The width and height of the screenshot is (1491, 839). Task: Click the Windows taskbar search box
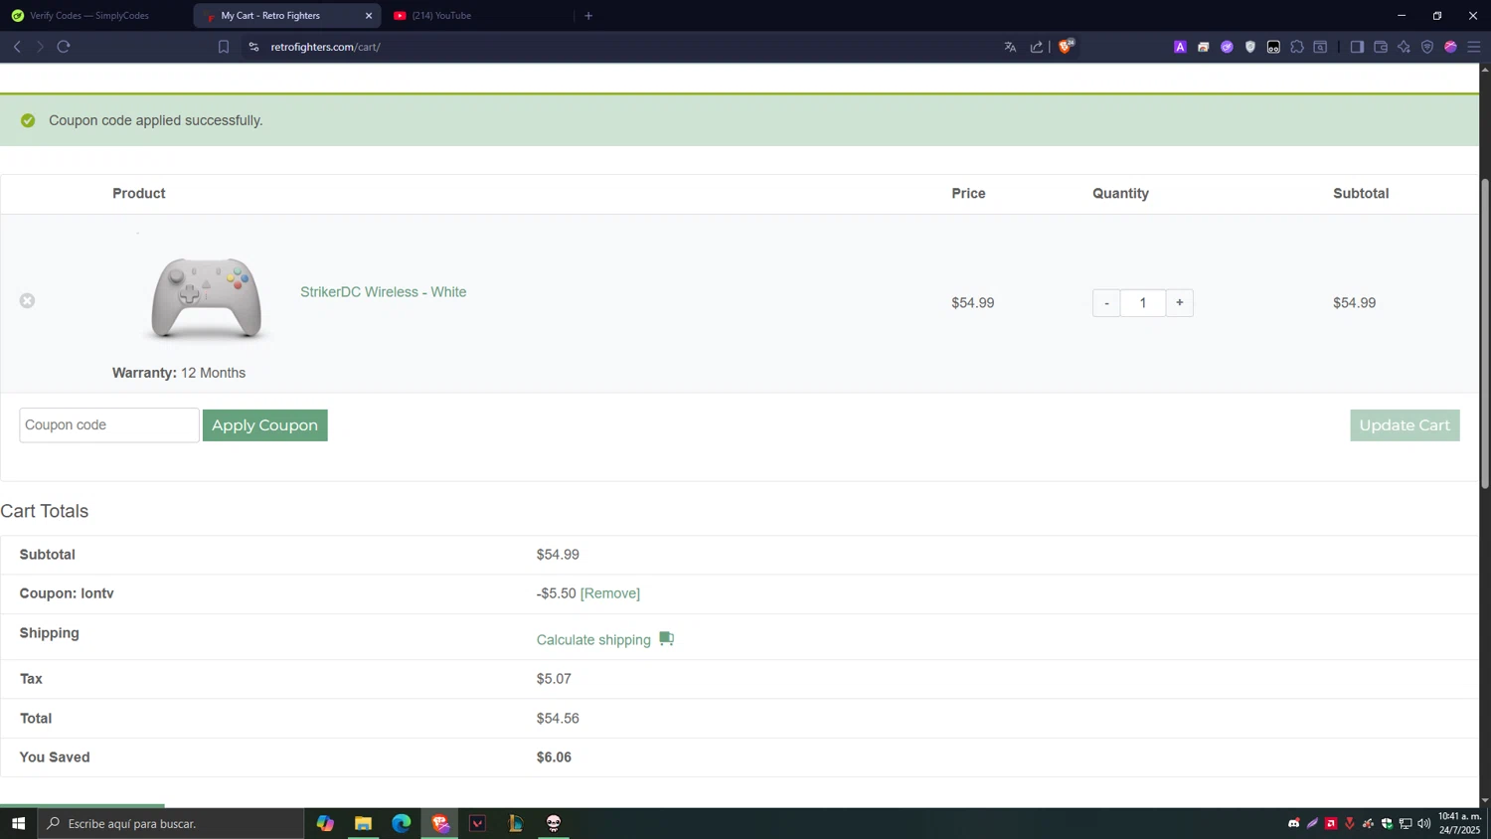coord(171,823)
